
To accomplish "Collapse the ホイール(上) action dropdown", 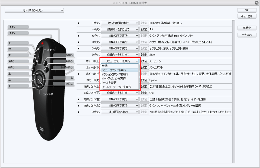I will (x=120, y=61).
